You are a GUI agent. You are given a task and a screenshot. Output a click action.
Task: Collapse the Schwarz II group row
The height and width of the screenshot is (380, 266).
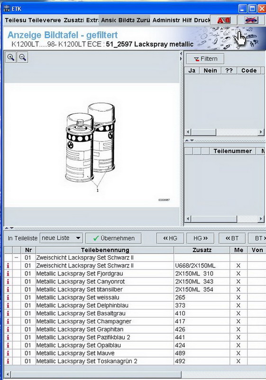[17, 258]
